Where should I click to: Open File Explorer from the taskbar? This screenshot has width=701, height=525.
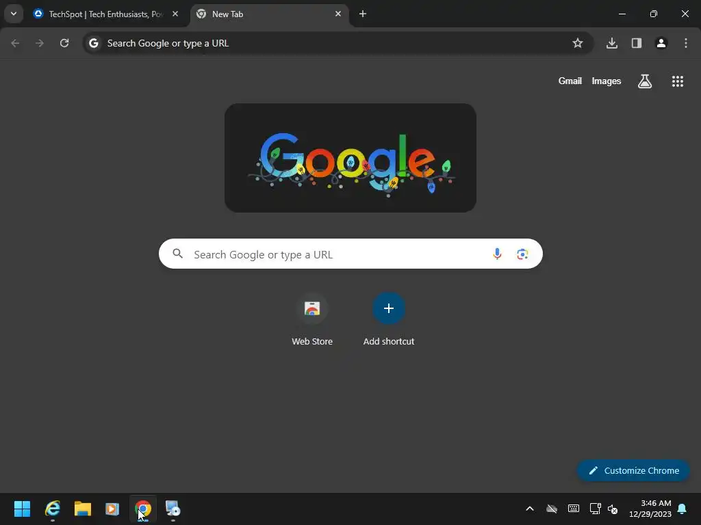[x=83, y=509]
